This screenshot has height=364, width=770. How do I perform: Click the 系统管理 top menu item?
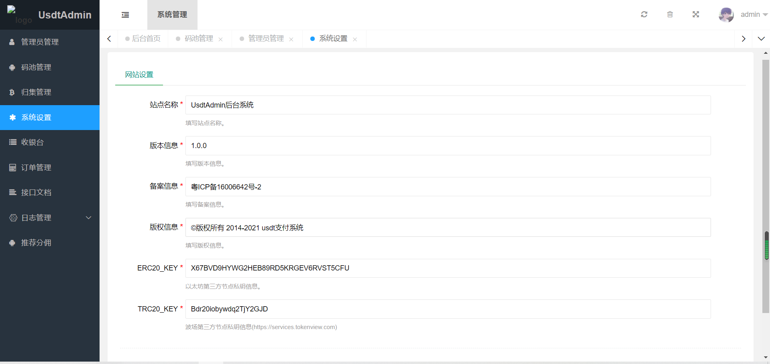tap(172, 15)
